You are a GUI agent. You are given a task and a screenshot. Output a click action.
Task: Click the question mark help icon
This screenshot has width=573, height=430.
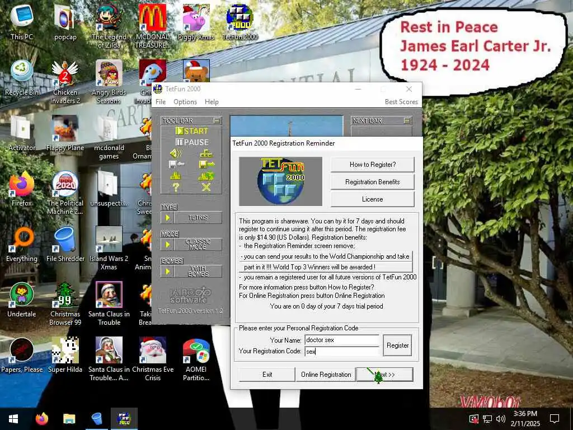tap(176, 187)
